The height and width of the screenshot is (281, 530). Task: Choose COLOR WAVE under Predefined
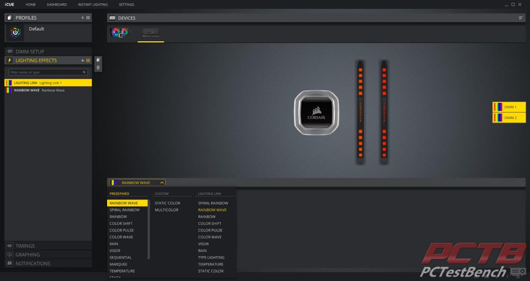(121, 237)
